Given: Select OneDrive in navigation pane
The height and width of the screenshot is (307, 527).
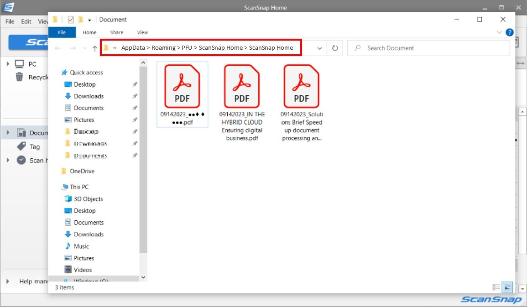Looking at the screenshot, I should point(82,171).
